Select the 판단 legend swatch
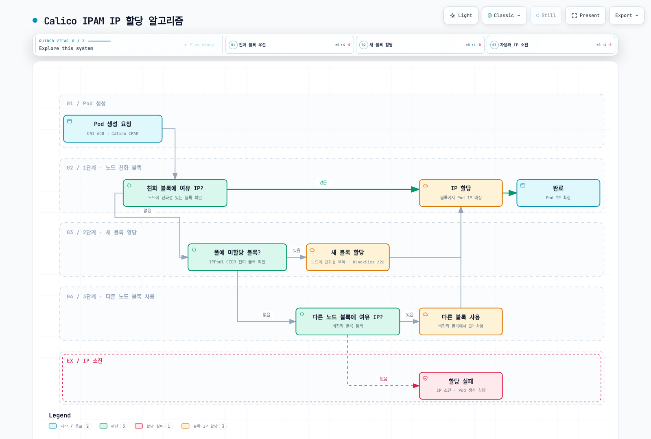Screen dimensions: 651x439 [x=103, y=426]
